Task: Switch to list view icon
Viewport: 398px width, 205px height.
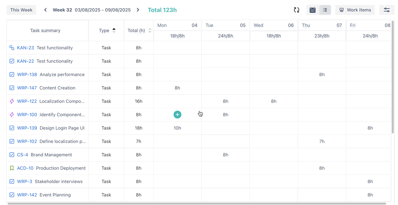Action: (x=325, y=10)
